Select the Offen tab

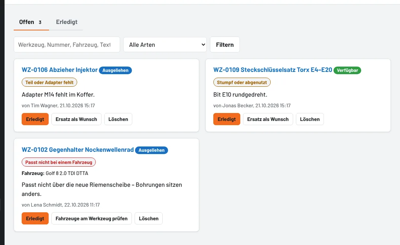[31, 22]
